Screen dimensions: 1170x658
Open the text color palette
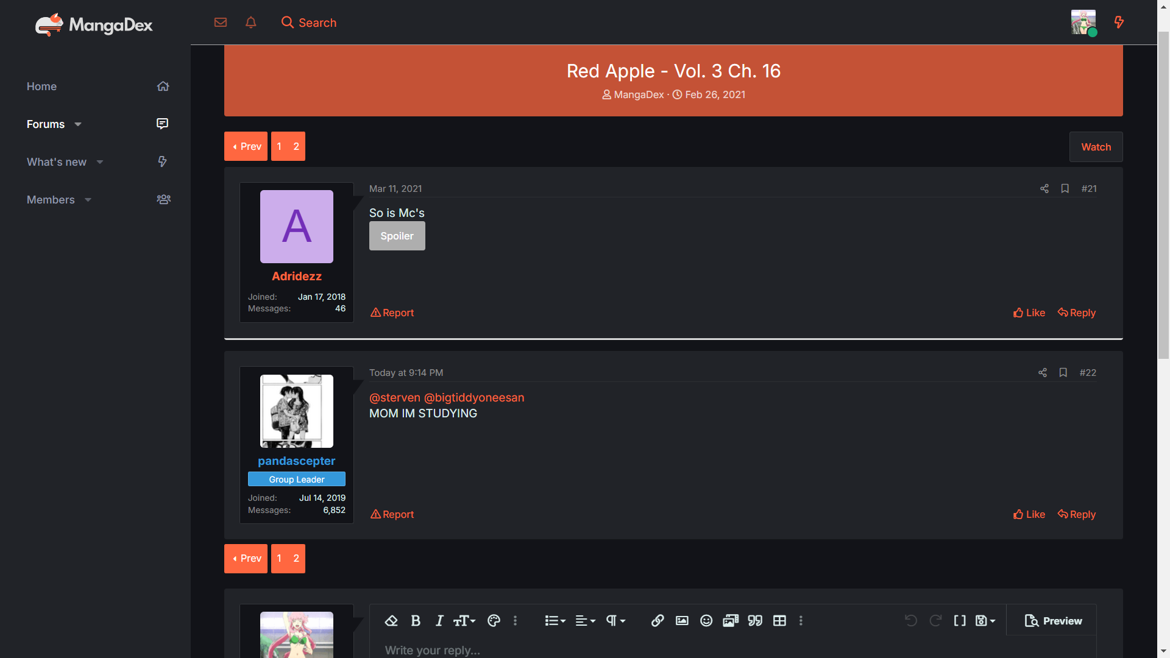pos(494,621)
